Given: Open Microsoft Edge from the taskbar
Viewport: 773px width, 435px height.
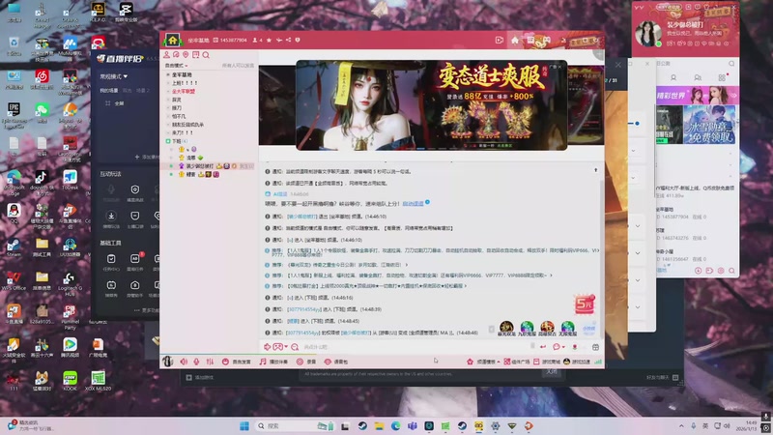Looking at the screenshot, I should [395, 425].
